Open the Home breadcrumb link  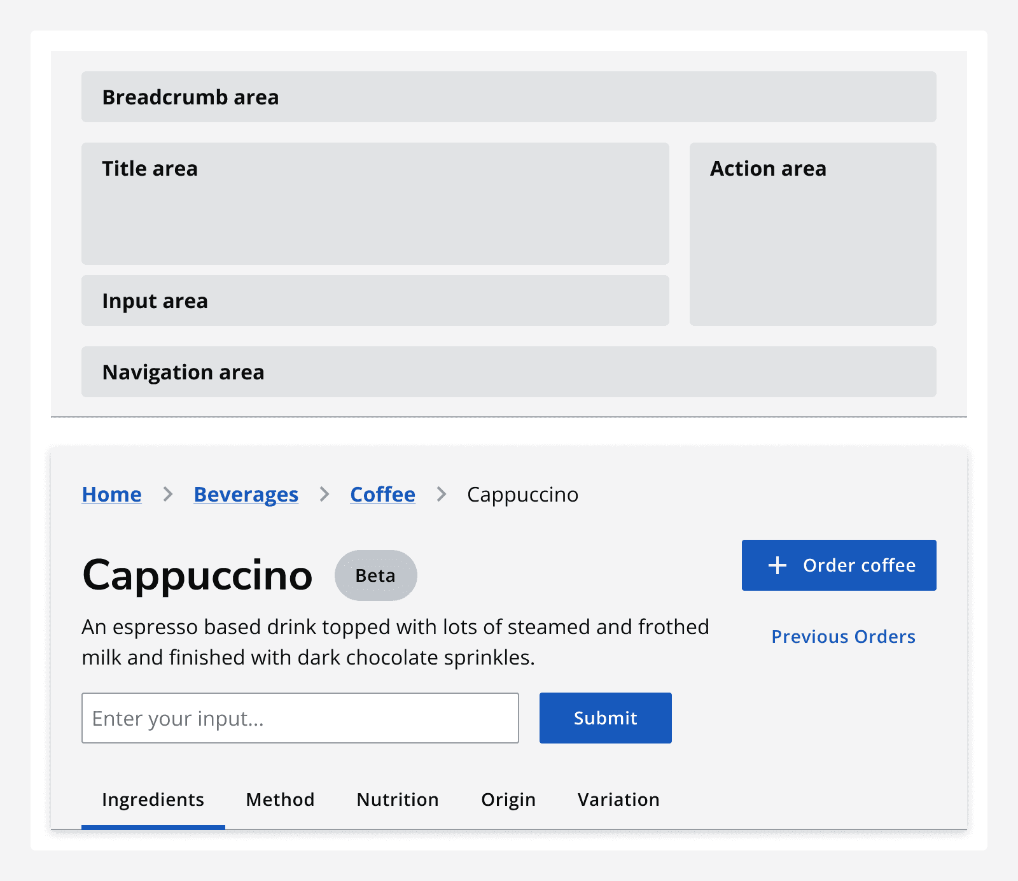tap(111, 495)
